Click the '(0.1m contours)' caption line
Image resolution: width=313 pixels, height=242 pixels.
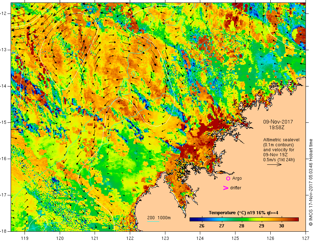coord(278,145)
